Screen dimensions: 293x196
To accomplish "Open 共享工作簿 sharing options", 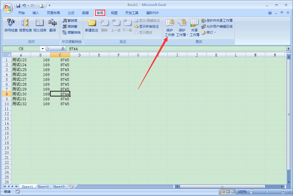I will pos(194,27).
